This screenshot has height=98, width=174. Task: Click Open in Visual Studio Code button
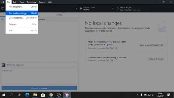tap(151, 45)
